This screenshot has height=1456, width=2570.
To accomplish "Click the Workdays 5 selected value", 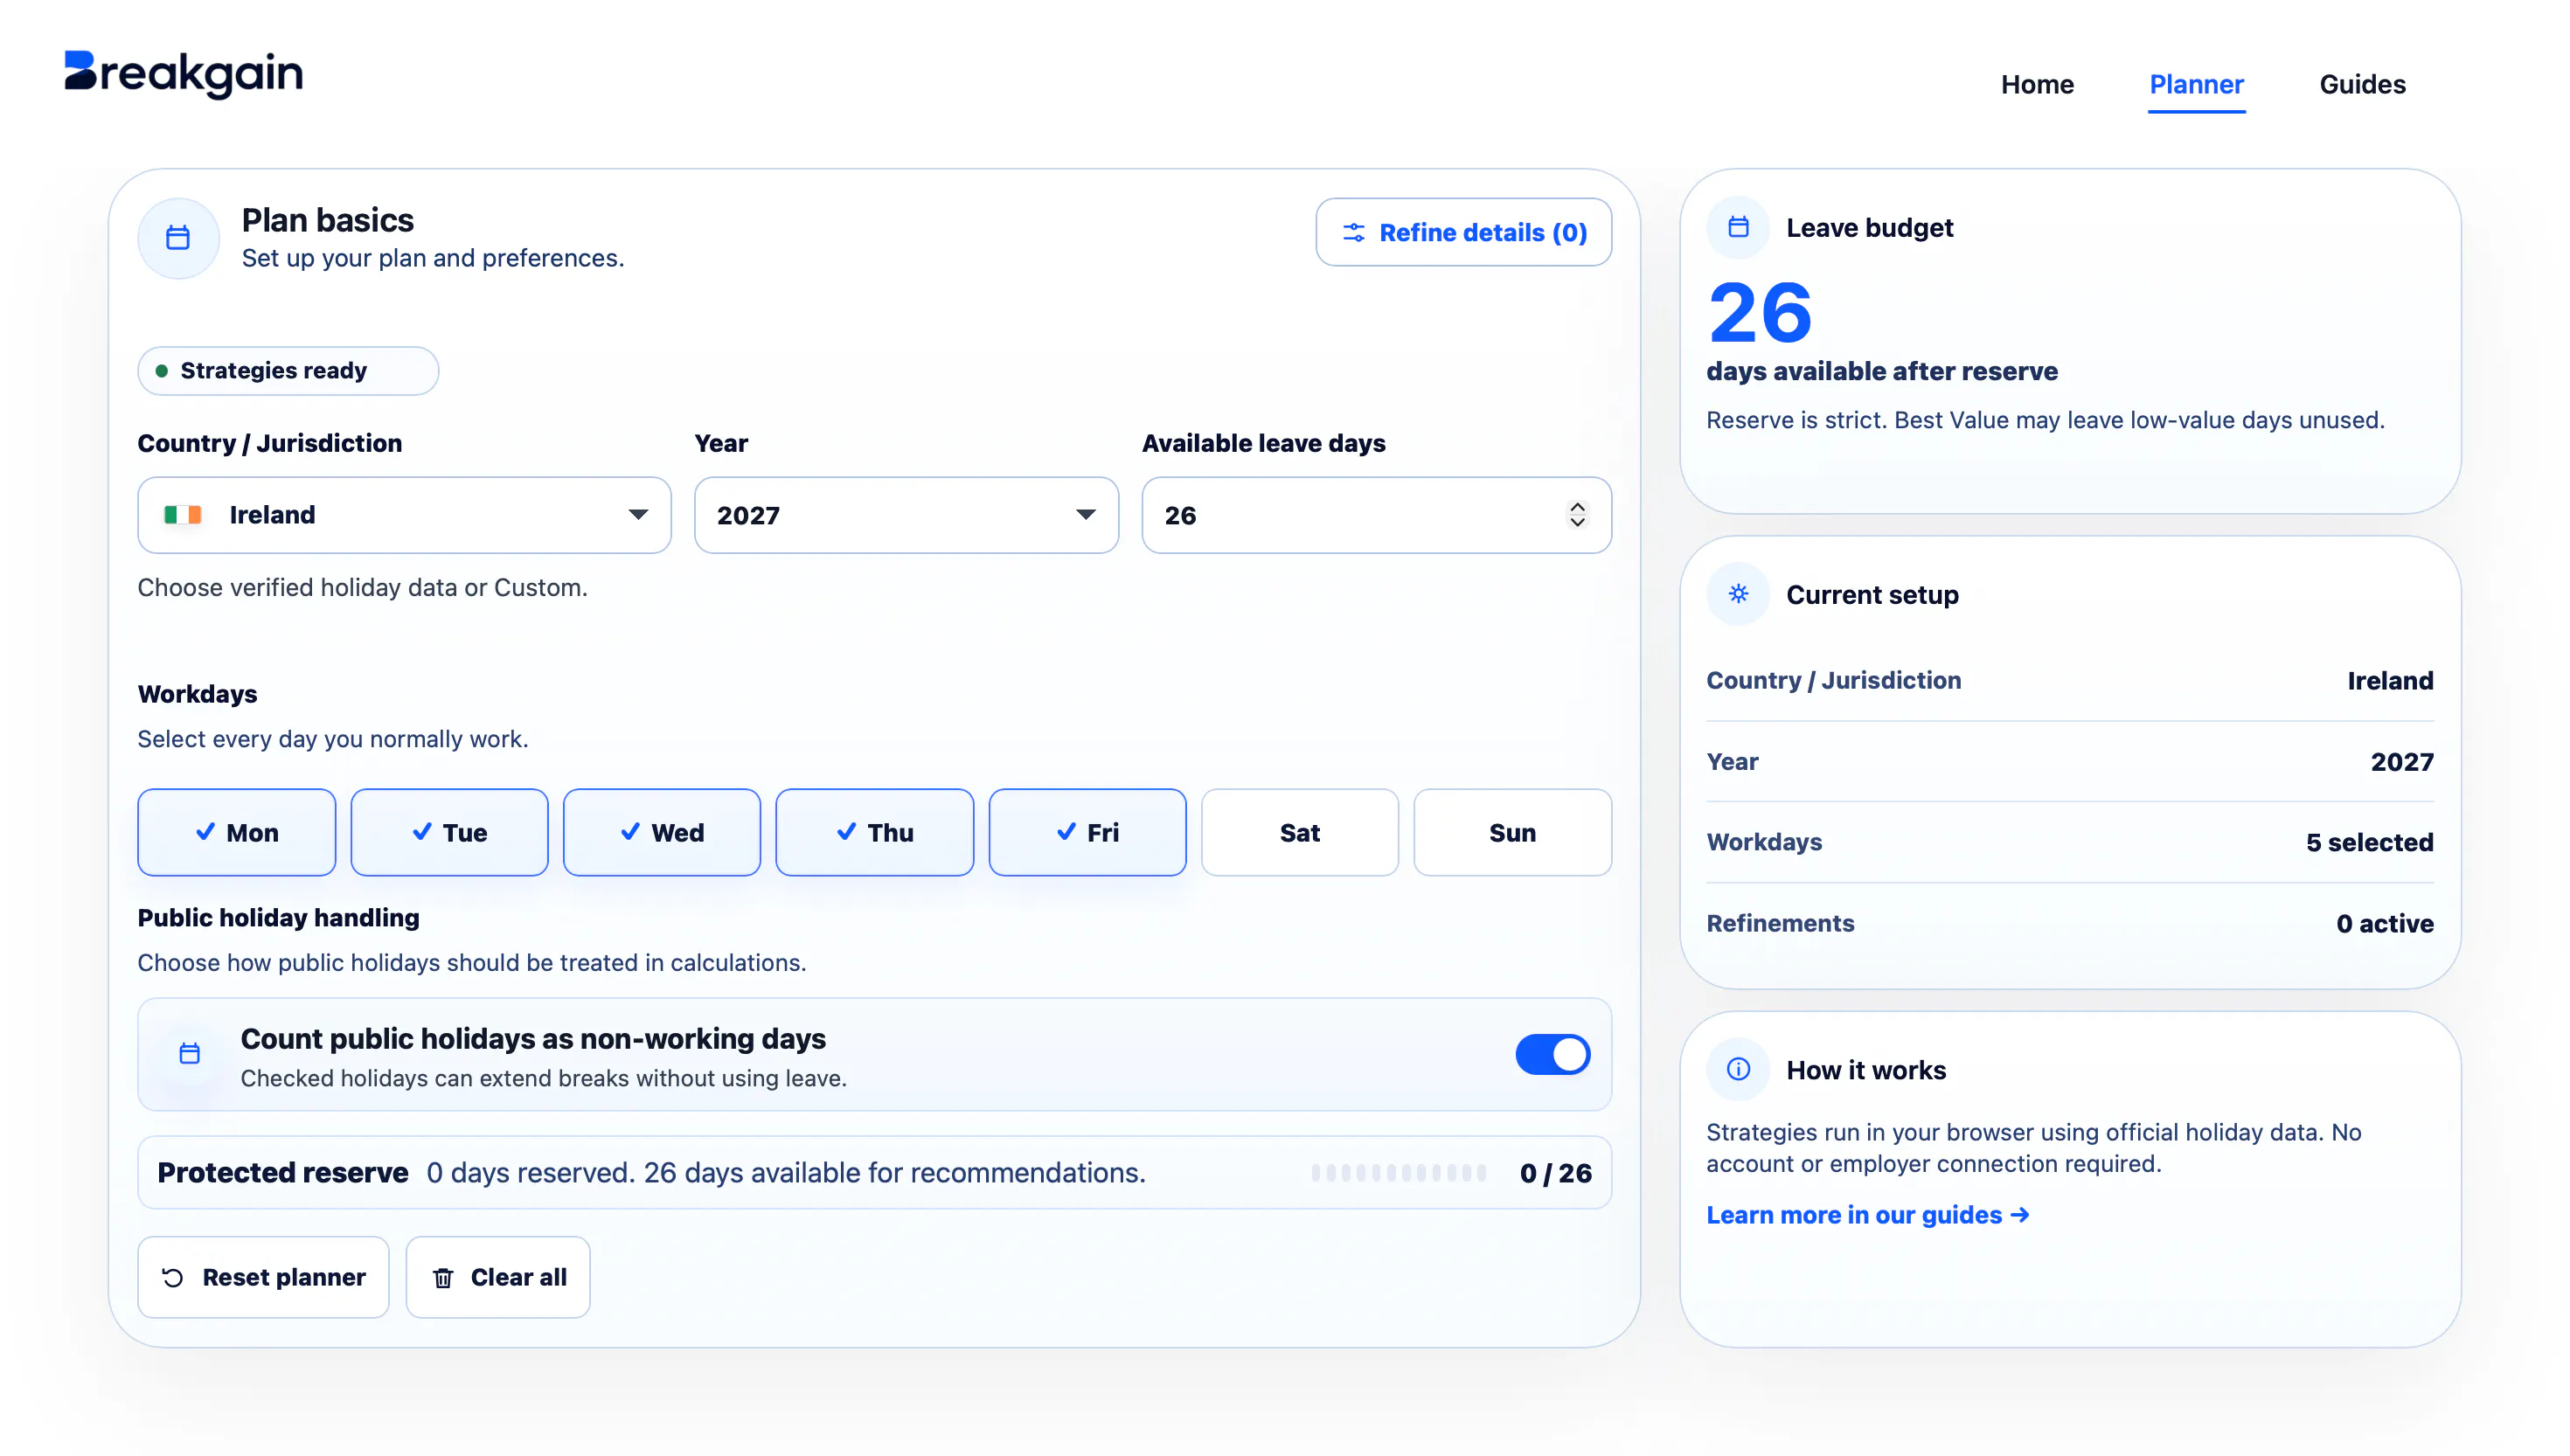I will (x=2369, y=842).
